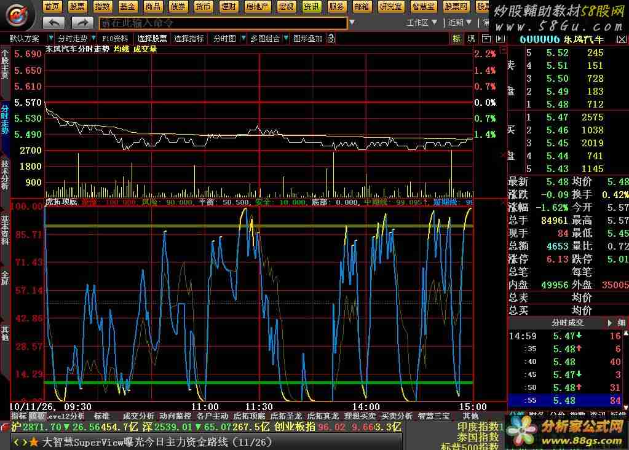Switch to the 智慧三宝 bottom tab
629x450 pixels.
tap(433, 416)
